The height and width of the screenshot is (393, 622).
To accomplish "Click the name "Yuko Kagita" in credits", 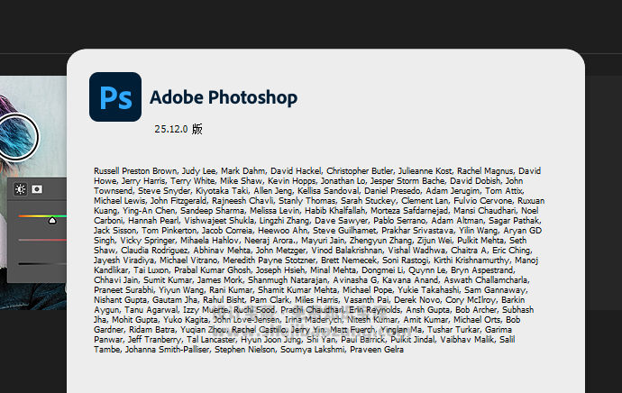I will pos(186,320).
